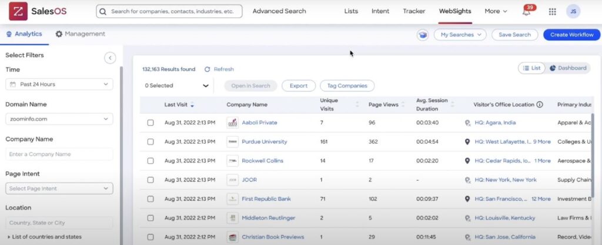Check the Middleton Reutlinger row checkbox

tap(150, 218)
